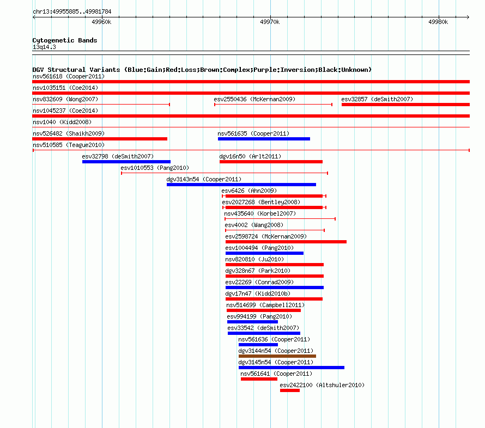Select the nsv1035151 (Coe2014) label
This screenshot has height=428, width=485.
pyautogui.click(x=65, y=88)
